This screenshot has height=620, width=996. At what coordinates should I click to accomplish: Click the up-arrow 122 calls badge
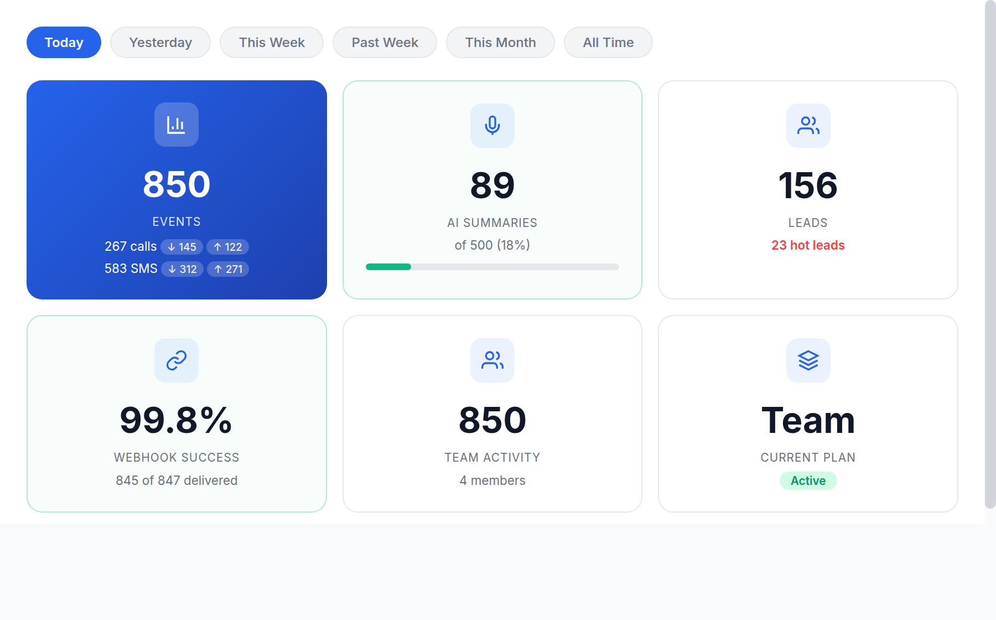227,247
